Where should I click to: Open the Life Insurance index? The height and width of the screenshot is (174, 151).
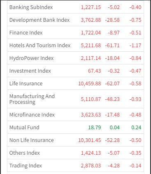click(26, 84)
